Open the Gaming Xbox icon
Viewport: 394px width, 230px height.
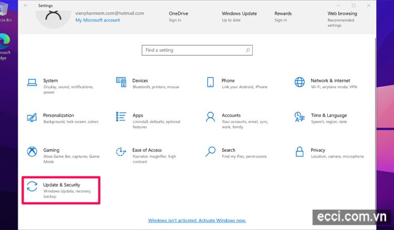[x=32, y=152]
